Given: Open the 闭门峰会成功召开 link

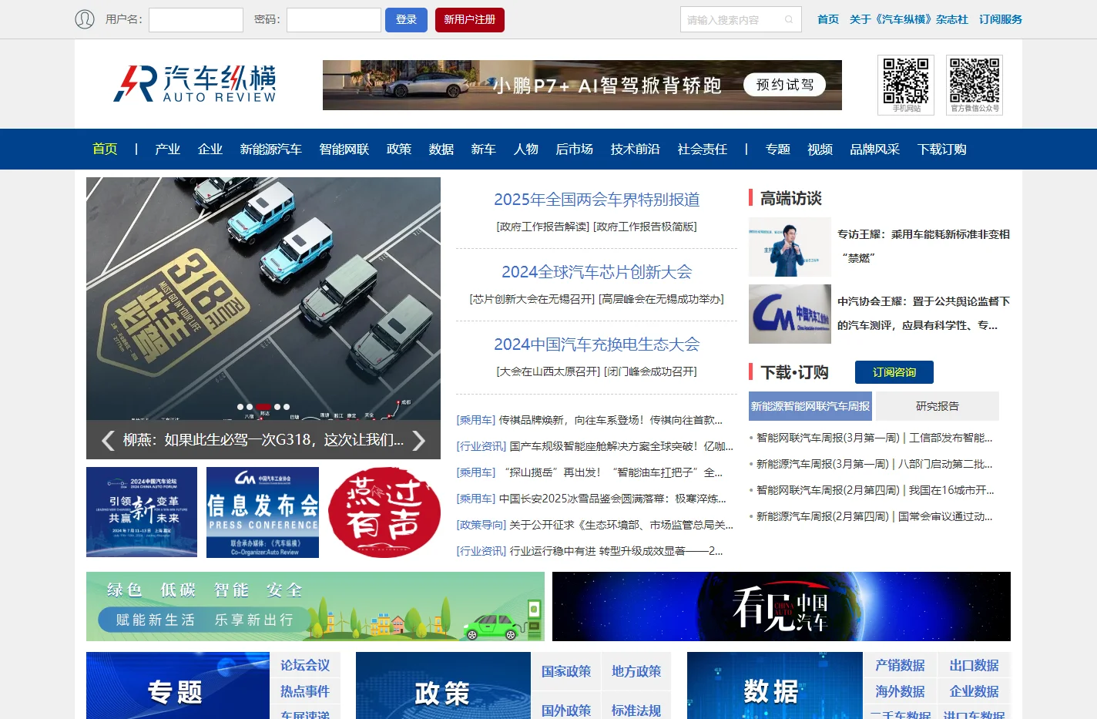Looking at the screenshot, I should [650, 371].
